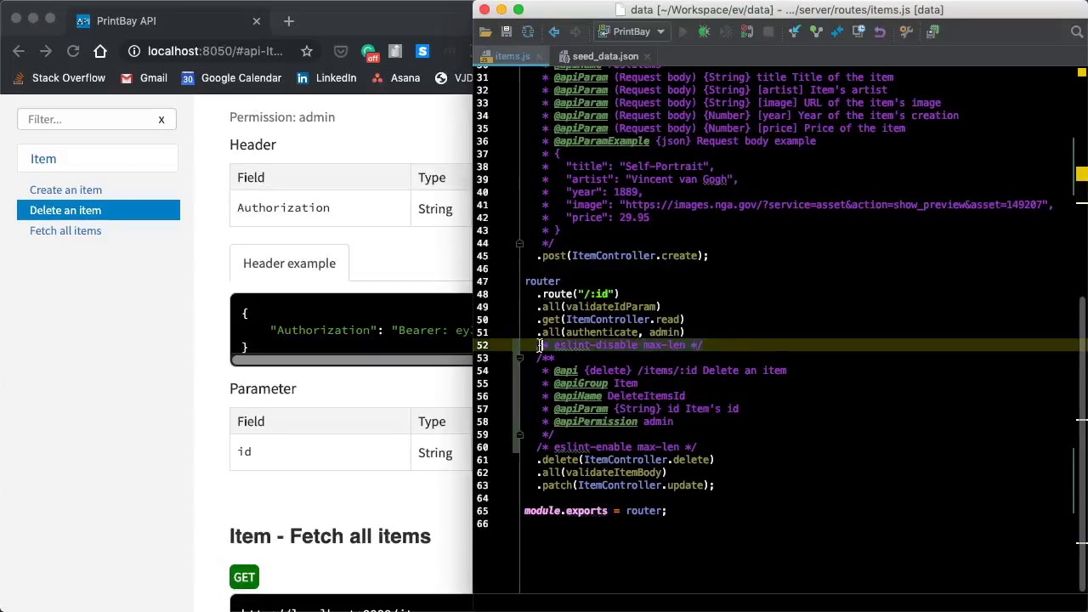Image resolution: width=1088 pixels, height=612 pixels.
Task: Click the GET badge under Fetch all items
Action: tap(244, 577)
